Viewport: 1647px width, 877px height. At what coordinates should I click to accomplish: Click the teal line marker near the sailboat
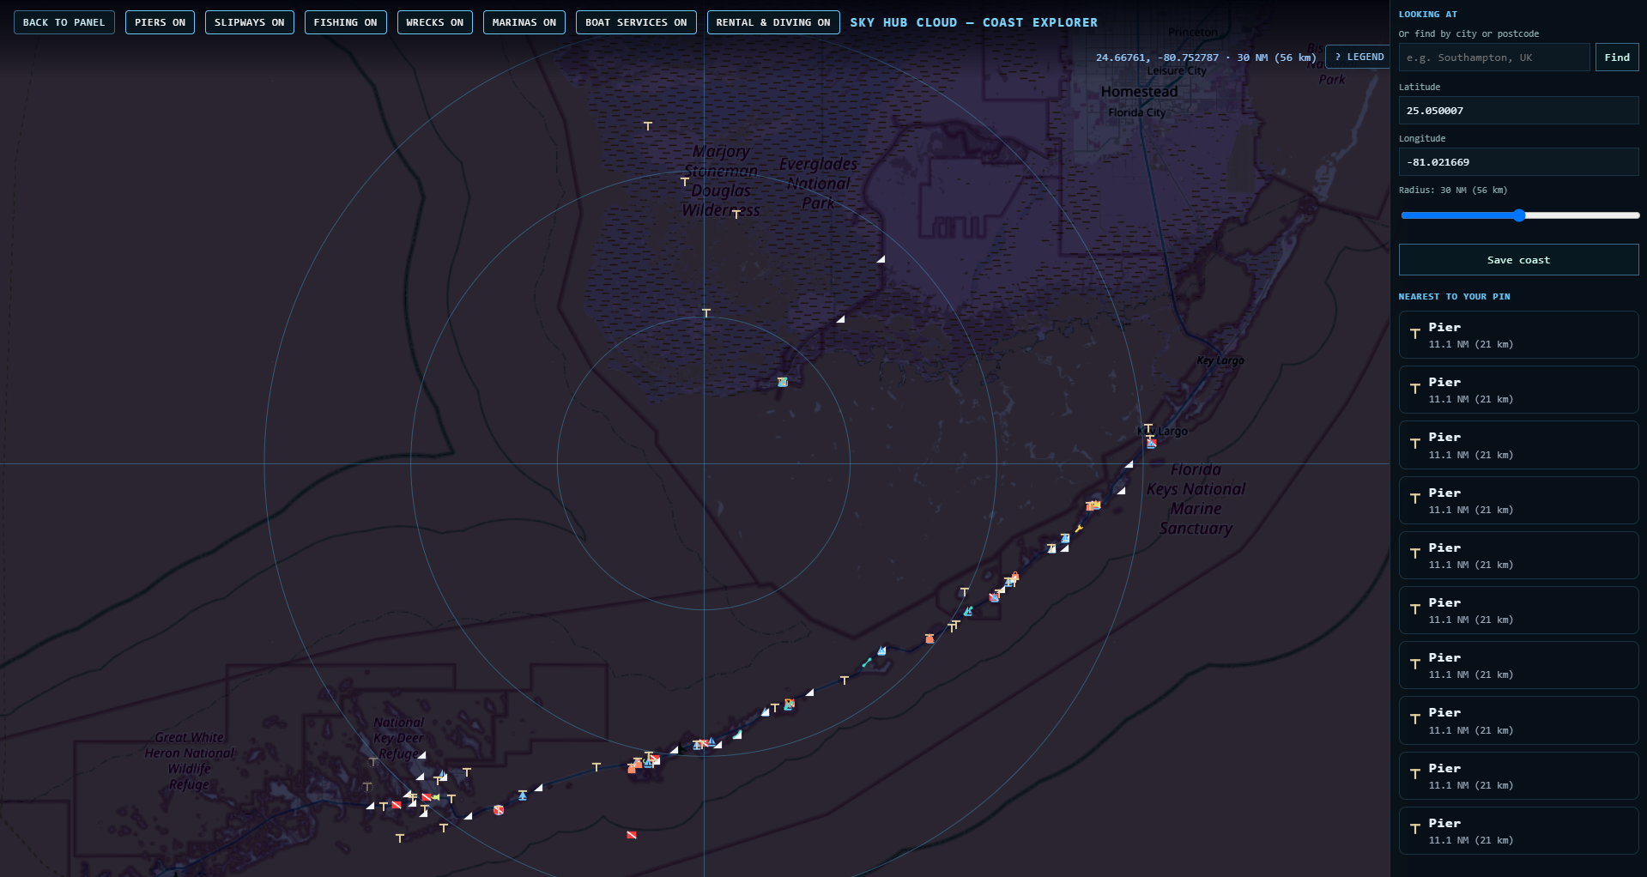point(867,662)
